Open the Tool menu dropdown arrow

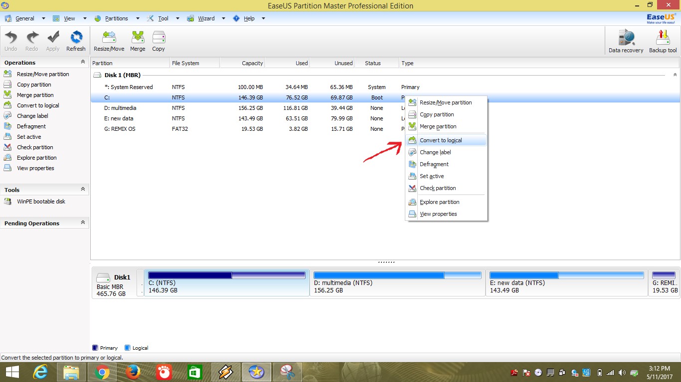click(178, 18)
